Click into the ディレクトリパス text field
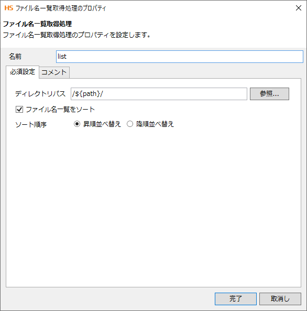Screen dimensions: 307x311 159,94
